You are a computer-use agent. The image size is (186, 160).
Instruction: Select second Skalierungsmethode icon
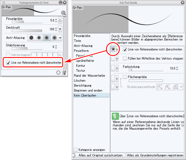coord(168,87)
